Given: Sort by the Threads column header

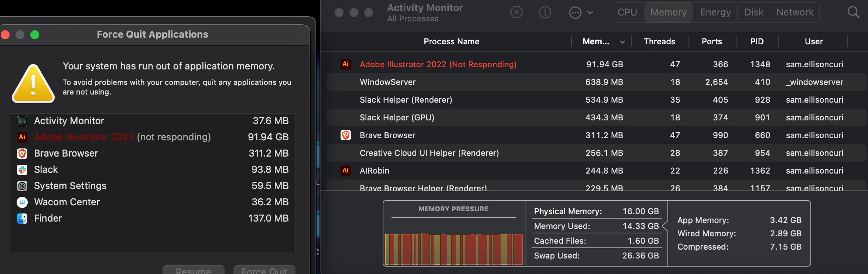Looking at the screenshot, I should point(659,41).
